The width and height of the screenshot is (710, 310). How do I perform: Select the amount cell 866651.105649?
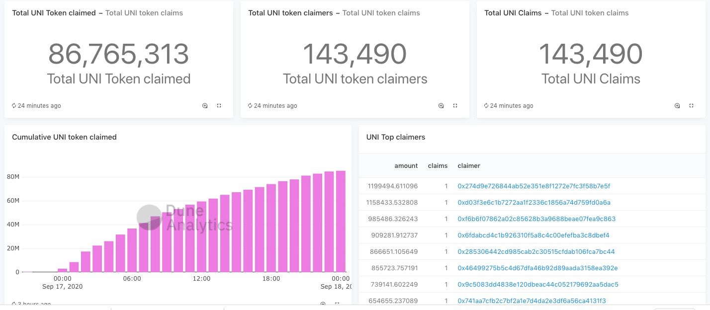395,252
